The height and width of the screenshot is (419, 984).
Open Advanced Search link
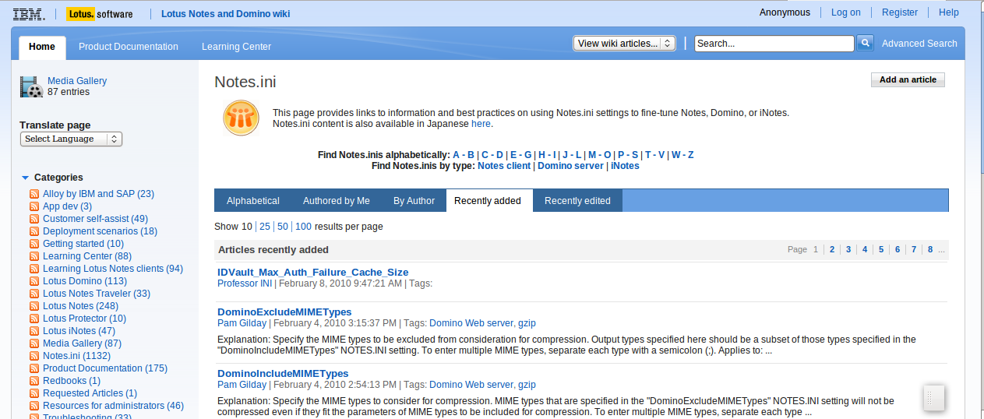pos(919,44)
